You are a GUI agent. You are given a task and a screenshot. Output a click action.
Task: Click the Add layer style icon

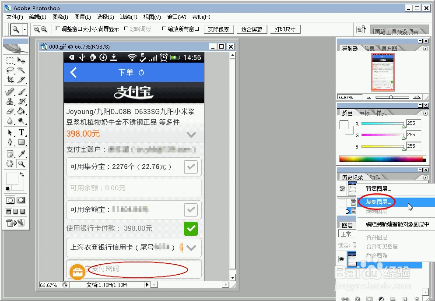[358, 299]
